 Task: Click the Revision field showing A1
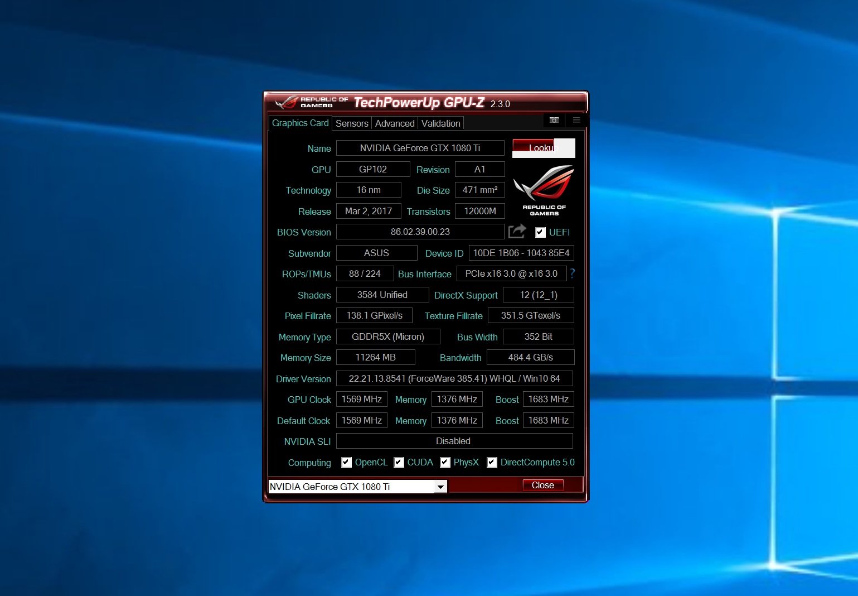pos(480,169)
